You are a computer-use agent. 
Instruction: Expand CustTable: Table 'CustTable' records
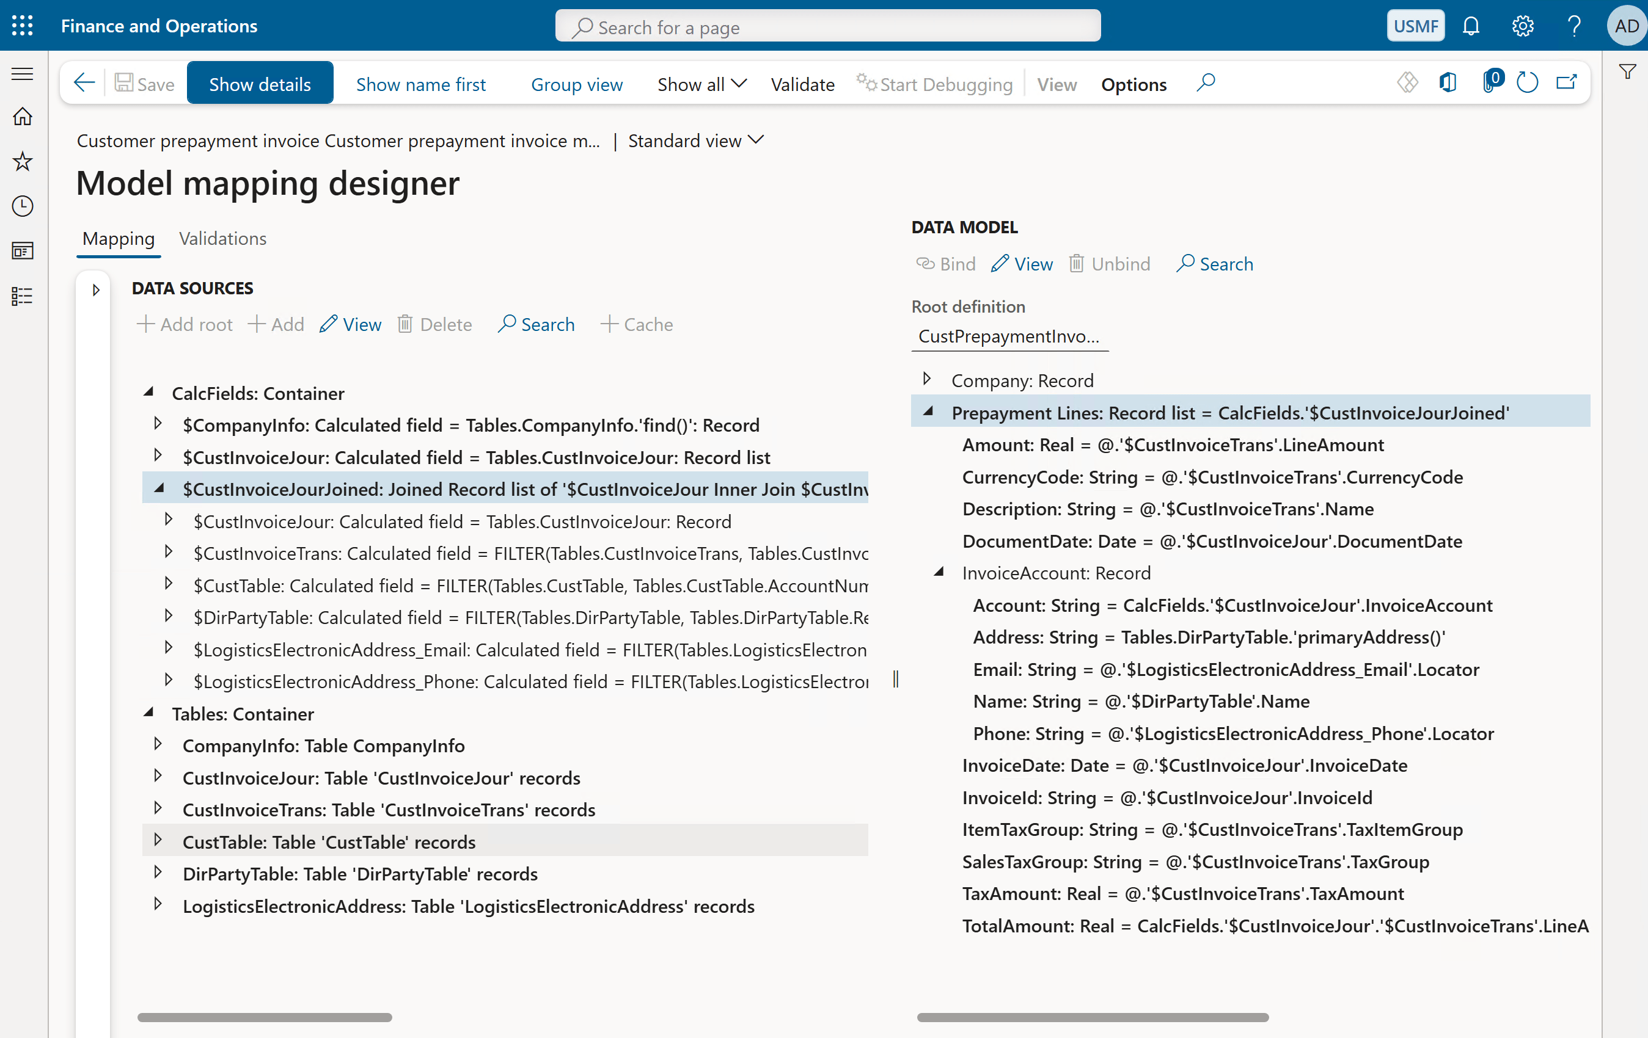tap(158, 840)
